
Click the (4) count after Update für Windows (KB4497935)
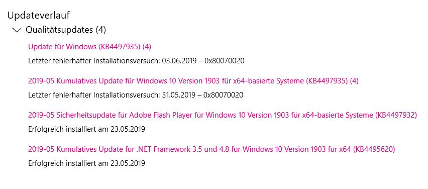click(x=147, y=47)
